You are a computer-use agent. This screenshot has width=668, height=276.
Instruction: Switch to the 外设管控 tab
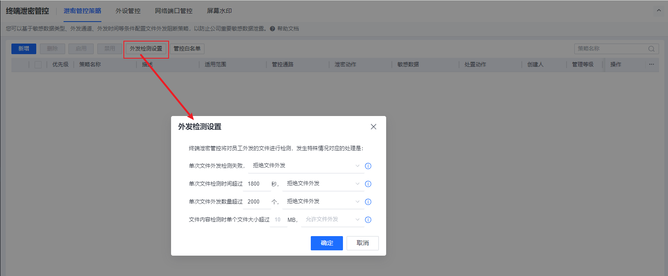tap(128, 11)
